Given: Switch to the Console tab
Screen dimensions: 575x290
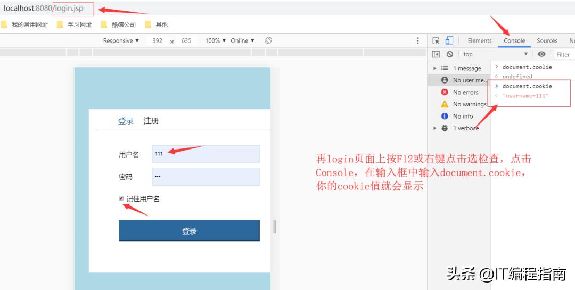Looking at the screenshot, I should 514,40.
